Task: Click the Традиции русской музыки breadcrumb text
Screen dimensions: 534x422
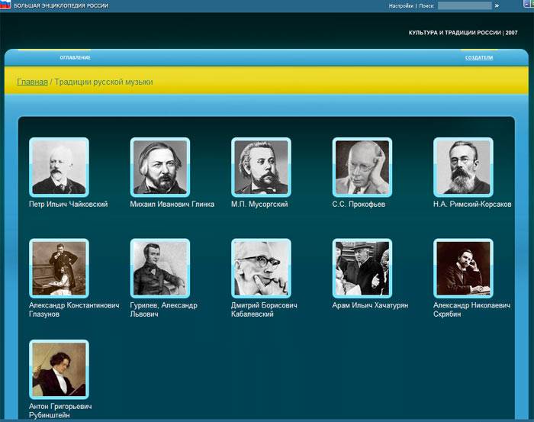Action: point(104,82)
